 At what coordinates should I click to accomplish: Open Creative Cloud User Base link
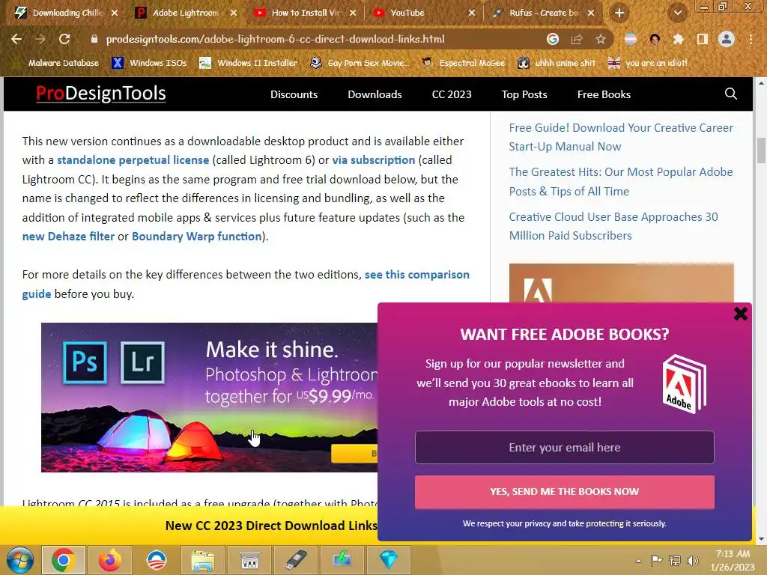click(613, 226)
